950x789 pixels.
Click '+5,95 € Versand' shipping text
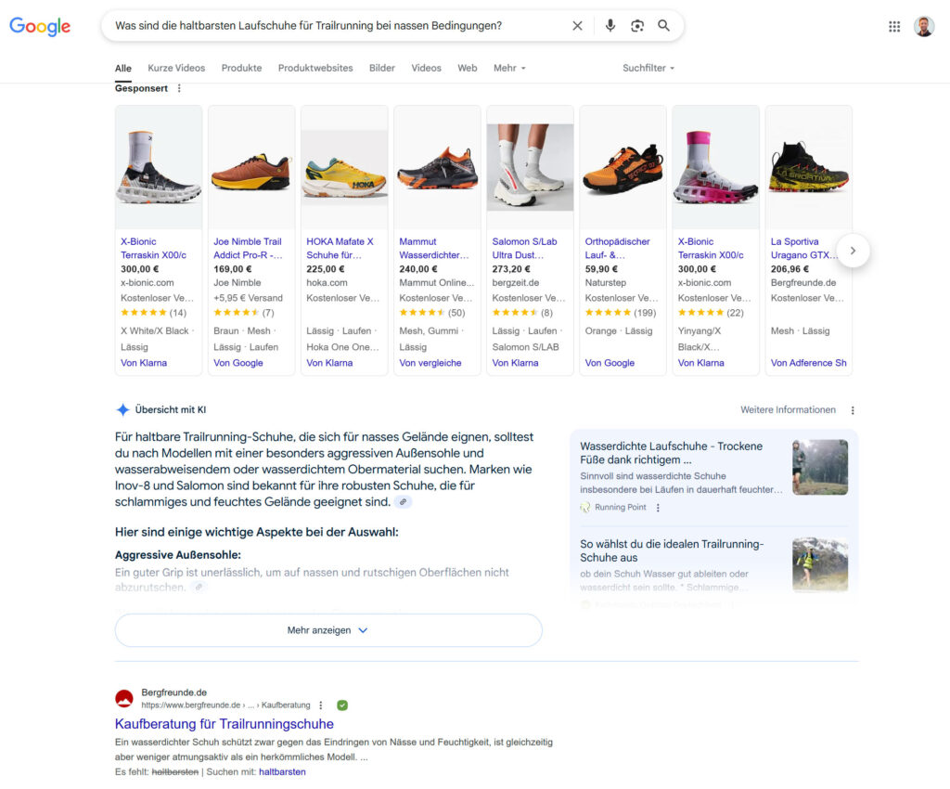click(x=248, y=298)
